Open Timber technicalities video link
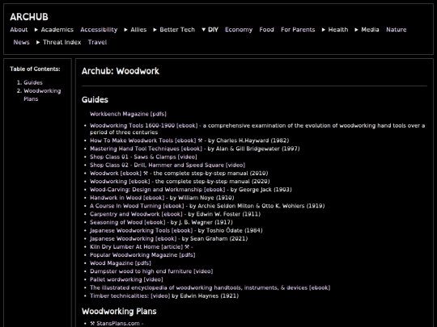This screenshot has height=327, width=437. coord(129,296)
